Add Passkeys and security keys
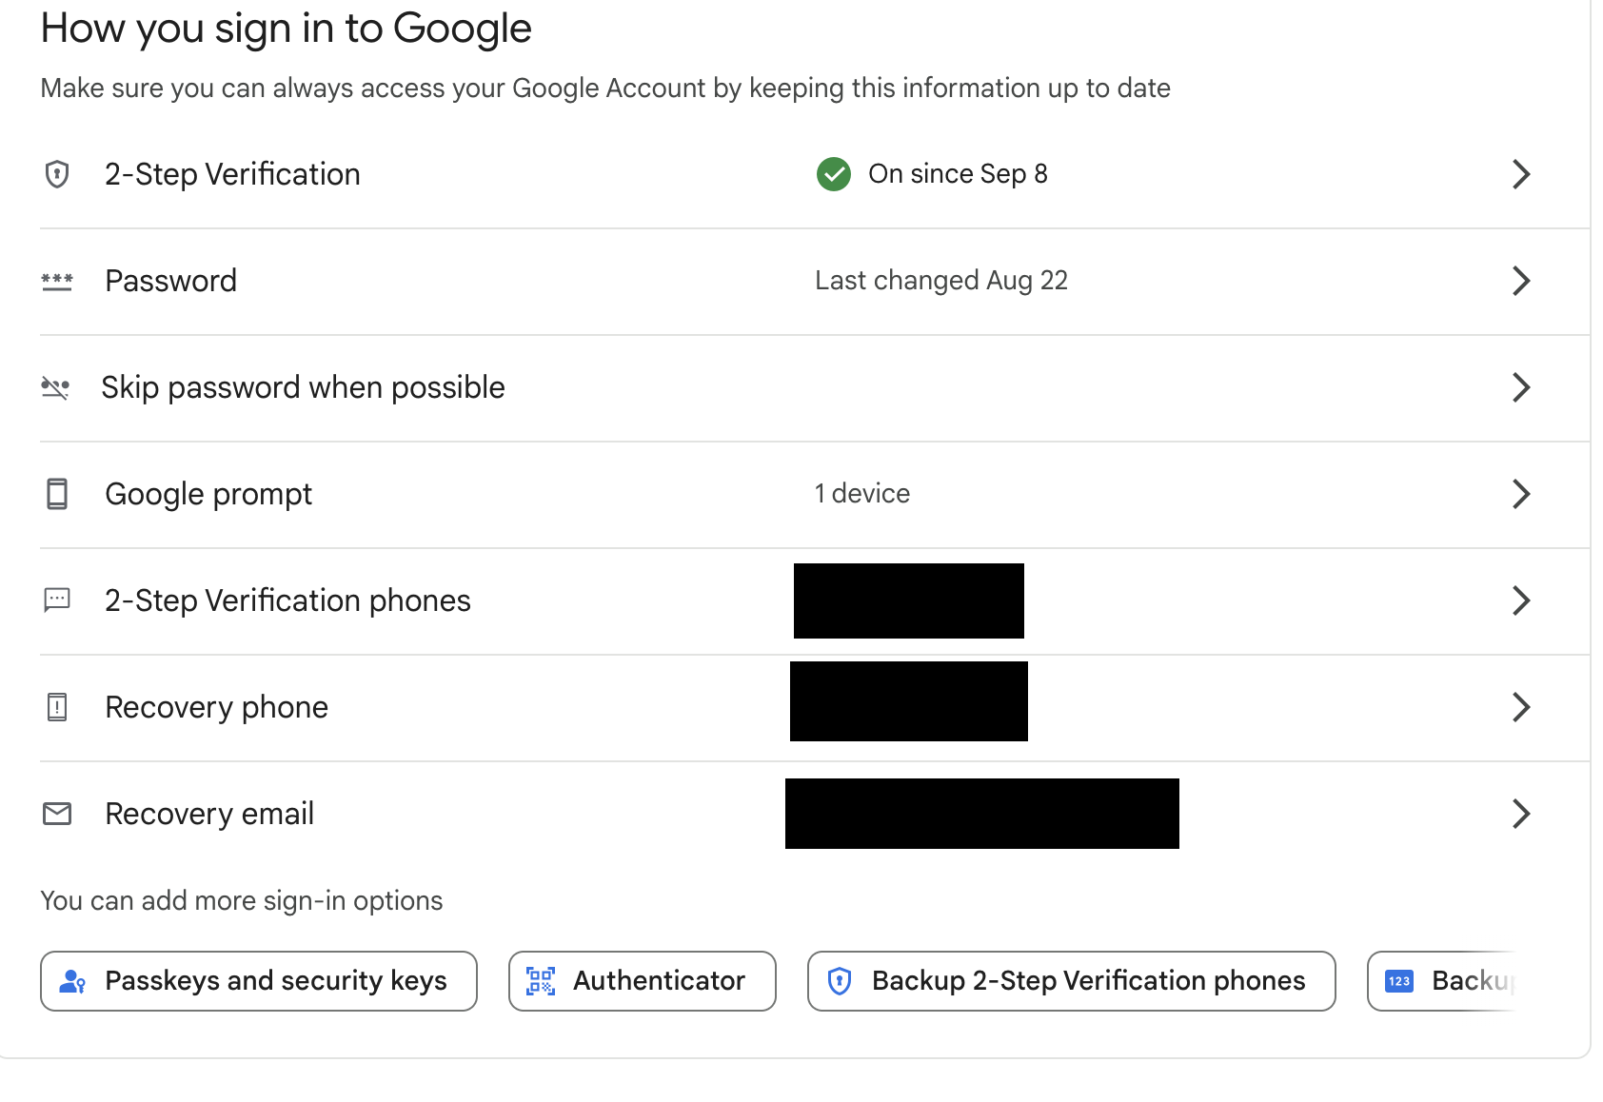This screenshot has height=1102, width=1603. click(x=259, y=981)
